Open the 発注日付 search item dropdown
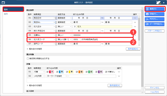The width and height of the screenshot is (167, 96). coord(44,18)
